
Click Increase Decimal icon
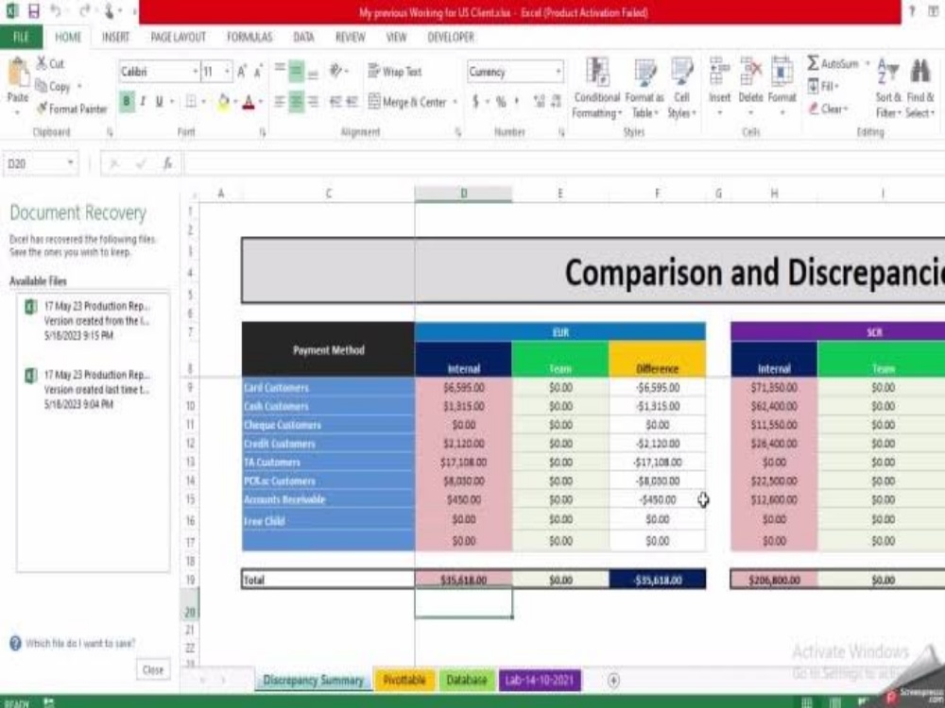[x=540, y=102]
